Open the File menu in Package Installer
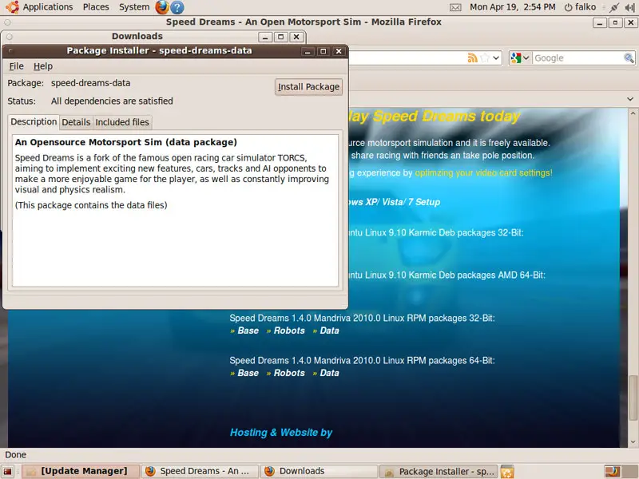The height and width of the screenshot is (479, 639). point(17,66)
